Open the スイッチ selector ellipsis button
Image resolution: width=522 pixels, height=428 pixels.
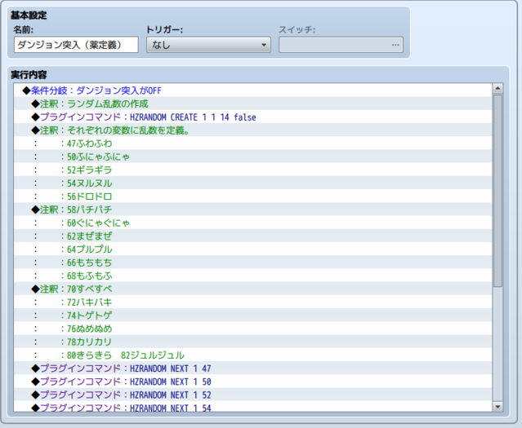(x=395, y=45)
